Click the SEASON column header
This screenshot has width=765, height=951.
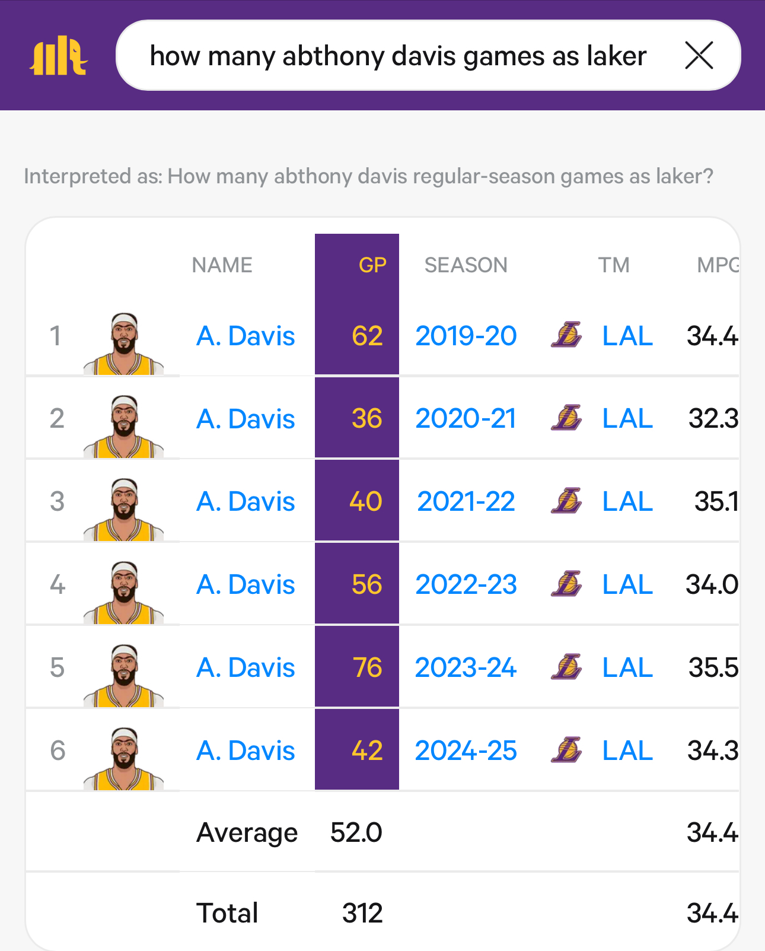coord(466,265)
